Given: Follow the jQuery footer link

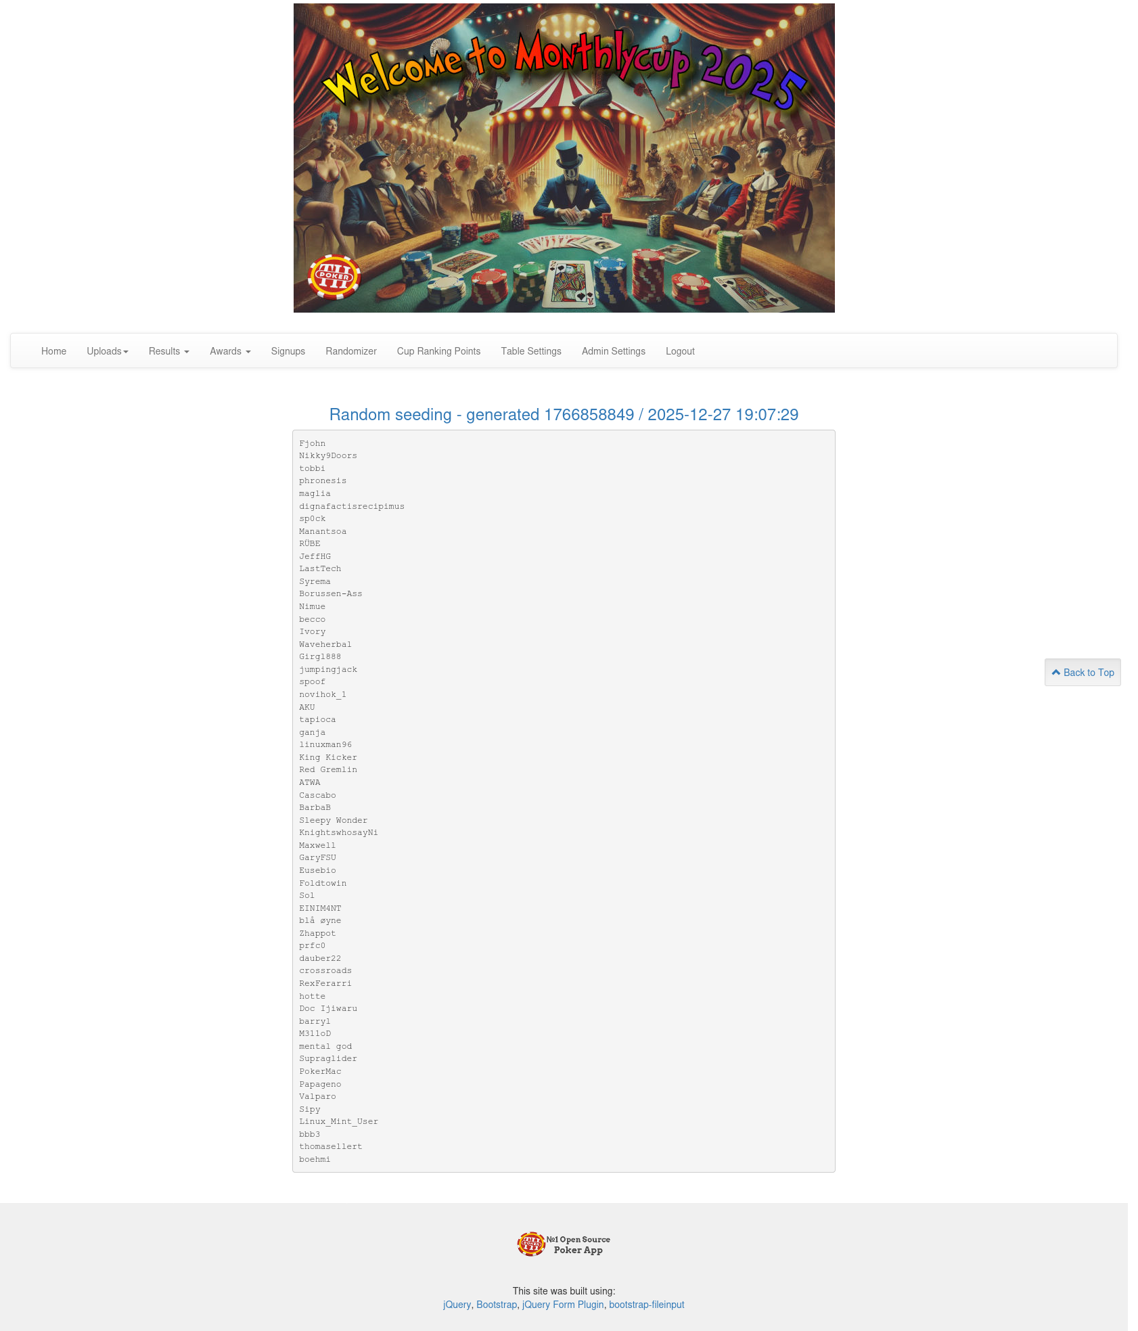Looking at the screenshot, I should (x=457, y=1305).
